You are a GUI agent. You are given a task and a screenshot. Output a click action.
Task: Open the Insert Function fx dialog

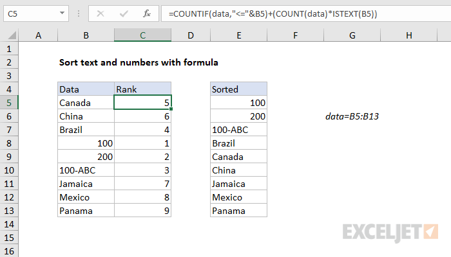[147, 13]
